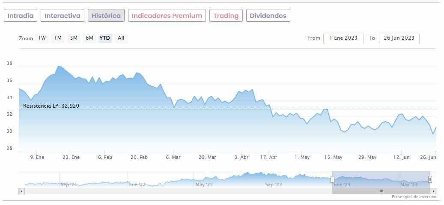Click the navigator left scroll arrow
This screenshot has height=205, width=444.
click(x=21, y=191)
